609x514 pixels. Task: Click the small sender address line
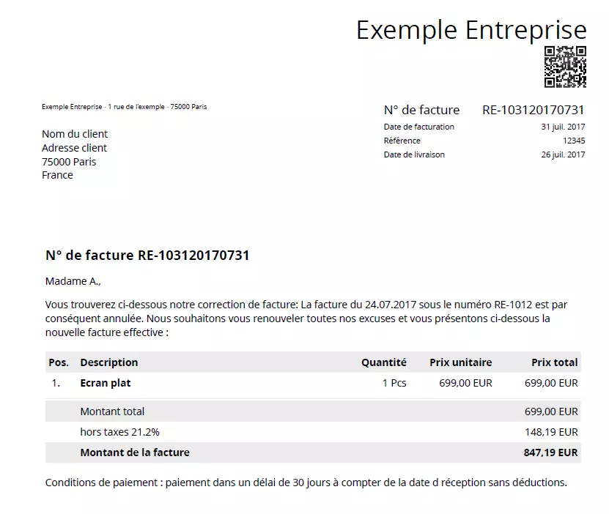coord(124,107)
